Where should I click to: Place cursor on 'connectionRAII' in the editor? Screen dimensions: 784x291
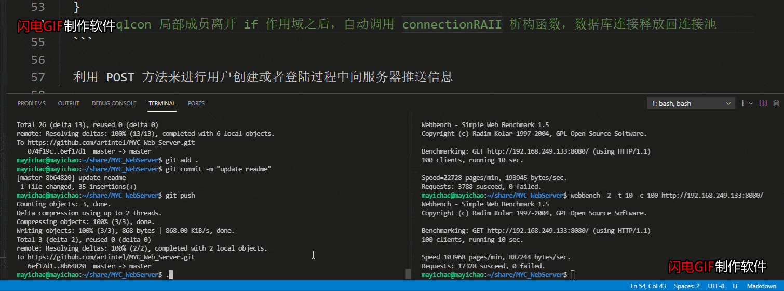(452, 24)
